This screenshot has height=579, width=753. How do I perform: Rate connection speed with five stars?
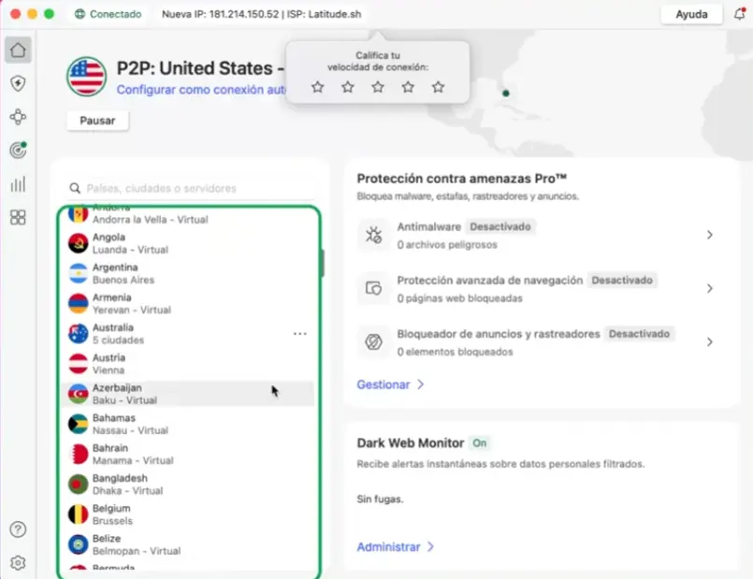tap(438, 86)
